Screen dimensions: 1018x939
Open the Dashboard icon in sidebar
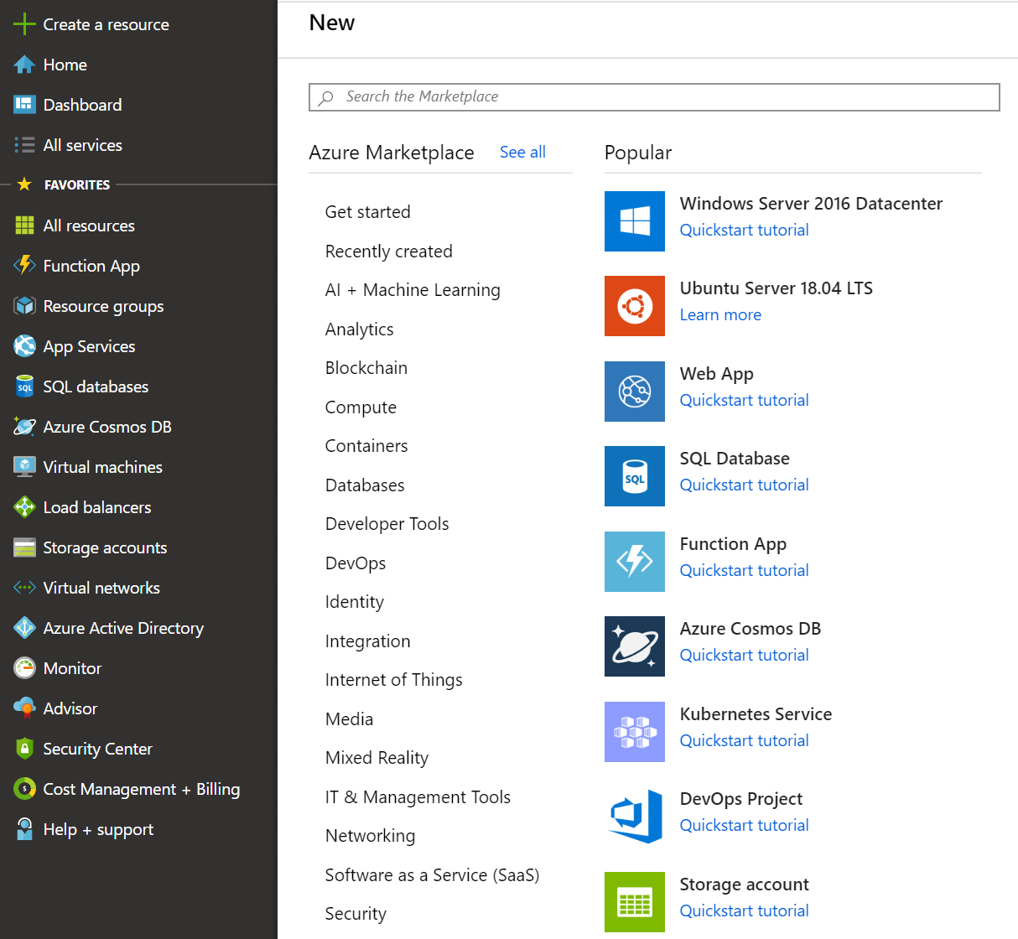coord(25,105)
